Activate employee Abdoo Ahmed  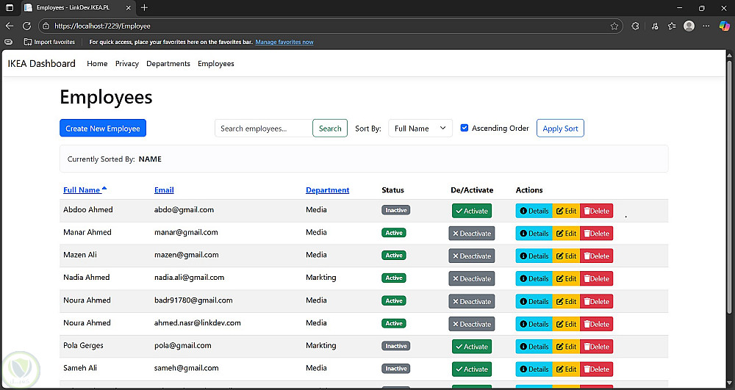click(471, 211)
